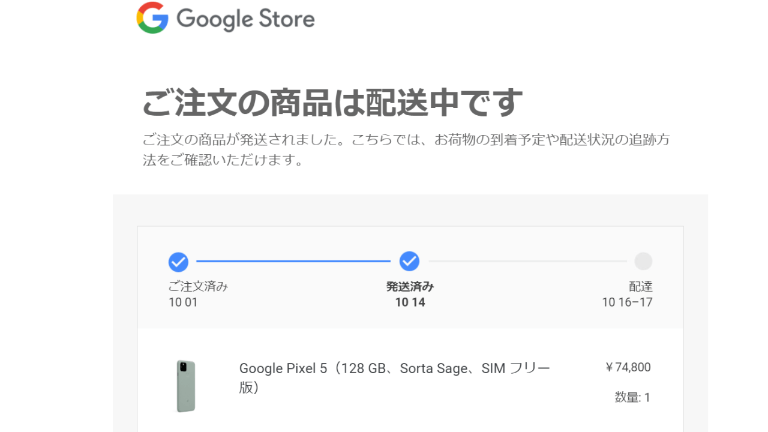
Task: Click the ご注文済み step label
Action: 198,286
